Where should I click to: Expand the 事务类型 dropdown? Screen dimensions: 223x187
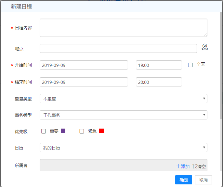point(123,115)
